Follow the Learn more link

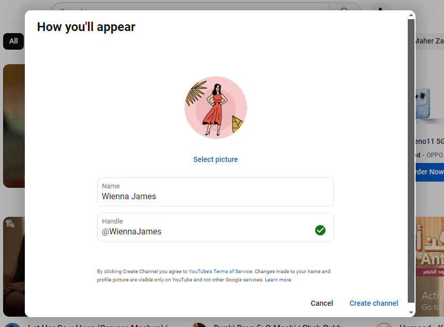click(278, 280)
